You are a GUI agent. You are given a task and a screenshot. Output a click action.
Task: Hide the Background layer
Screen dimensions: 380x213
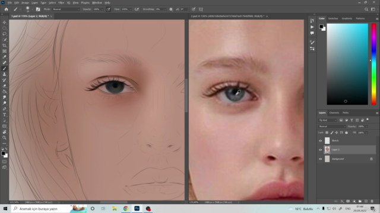[x=321, y=159]
